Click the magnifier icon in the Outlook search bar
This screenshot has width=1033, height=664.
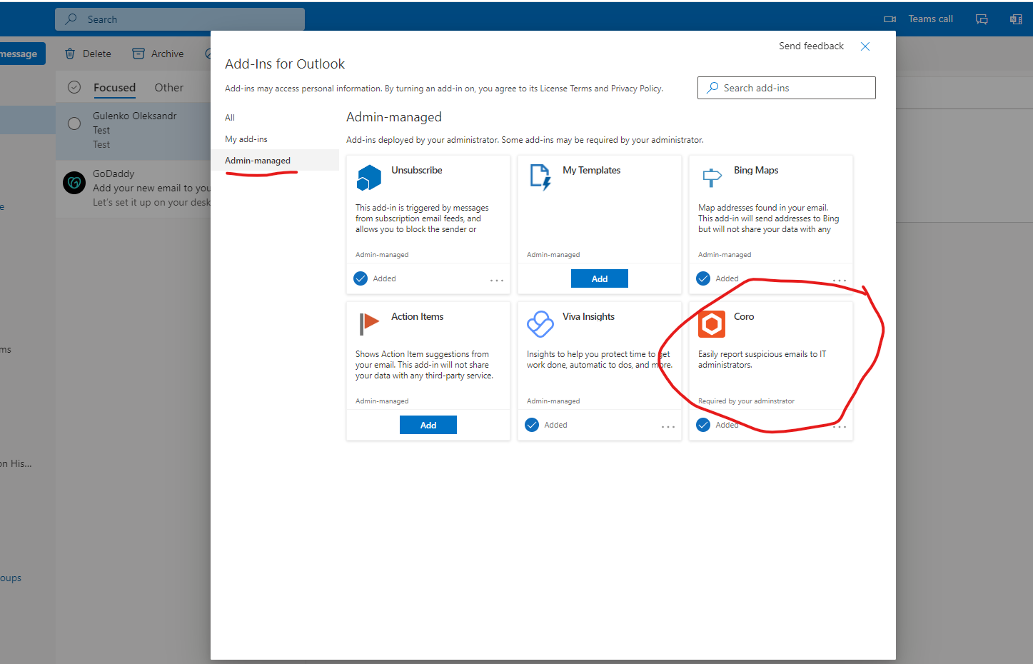pyautogui.click(x=71, y=19)
